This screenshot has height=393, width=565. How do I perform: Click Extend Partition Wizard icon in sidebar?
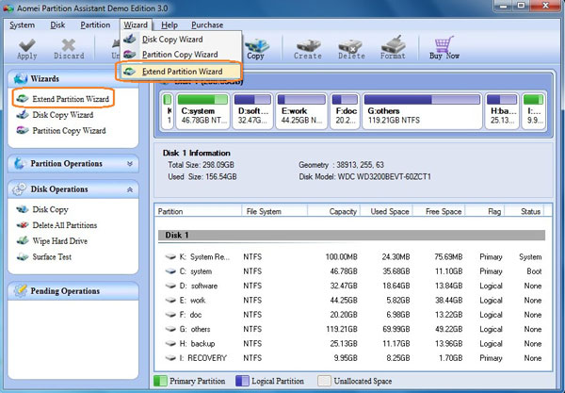tap(23, 99)
